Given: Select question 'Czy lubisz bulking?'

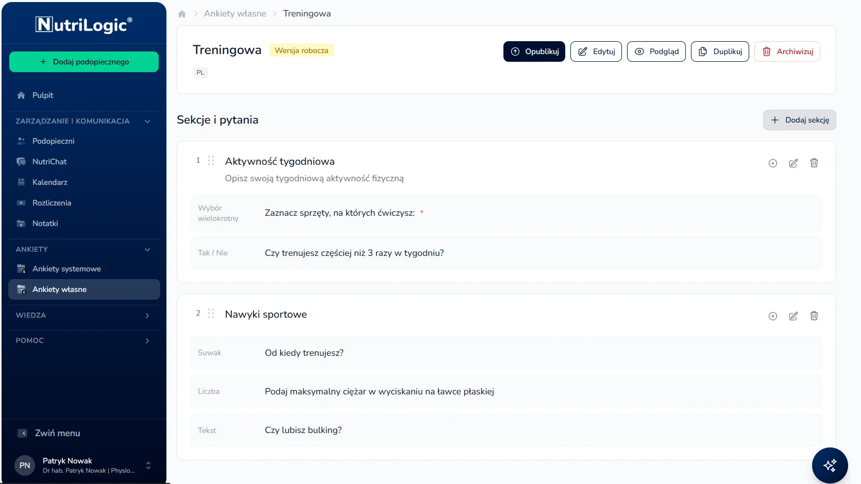Looking at the screenshot, I should 507,430.
